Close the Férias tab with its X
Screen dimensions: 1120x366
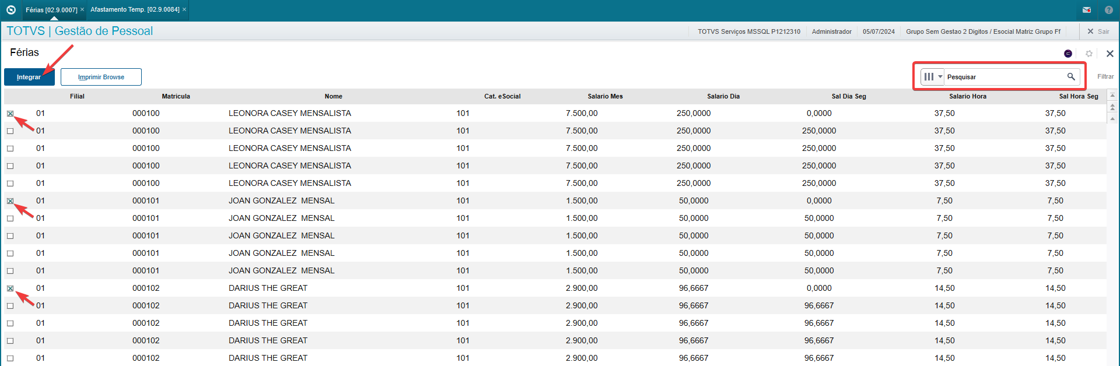(82, 9)
